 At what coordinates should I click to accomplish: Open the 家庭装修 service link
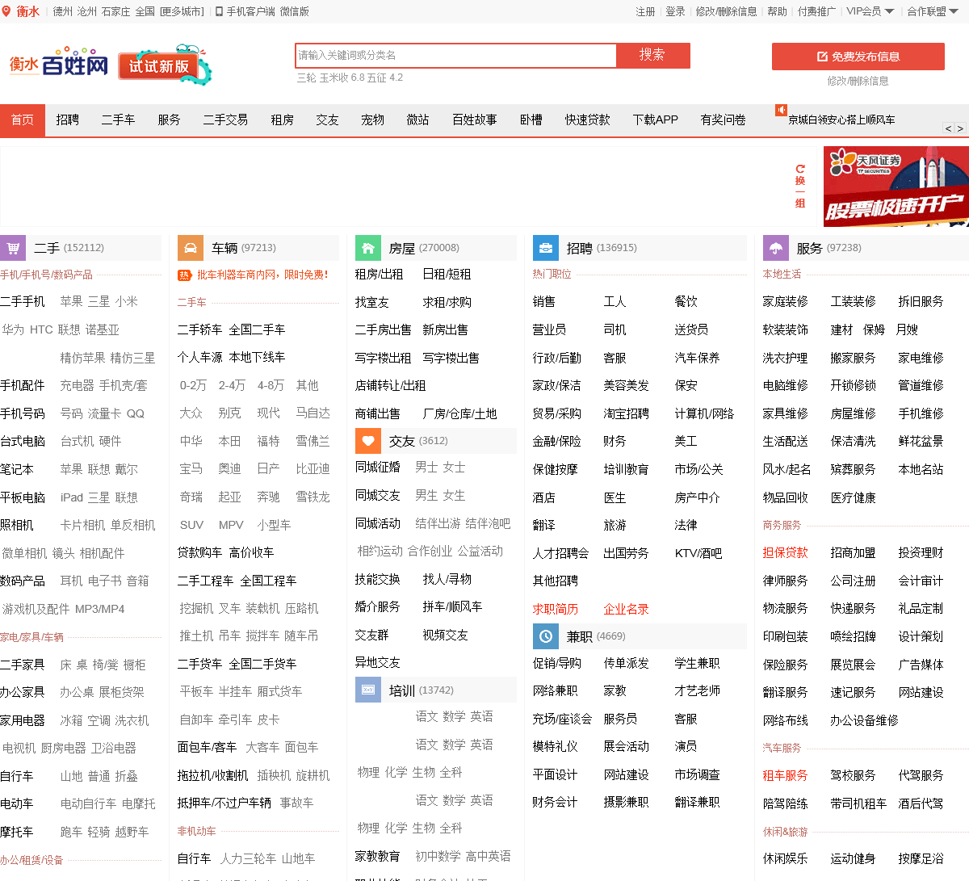click(786, 302)
